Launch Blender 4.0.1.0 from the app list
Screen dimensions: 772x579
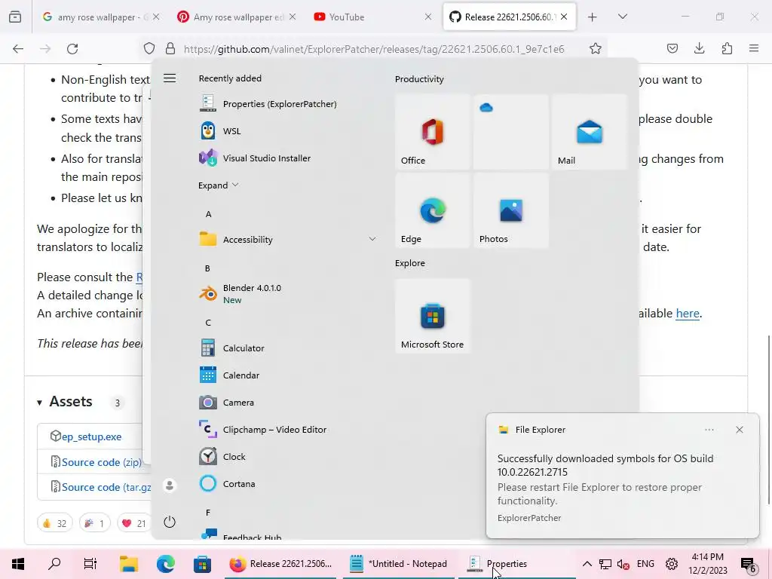pyautogui.click(x=240, y=294)
